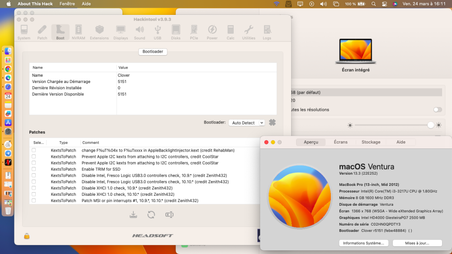The height and width of the screenshot is (254, 452).
Task: Adjust the display brightness slider
Action: tap(394, 125)
